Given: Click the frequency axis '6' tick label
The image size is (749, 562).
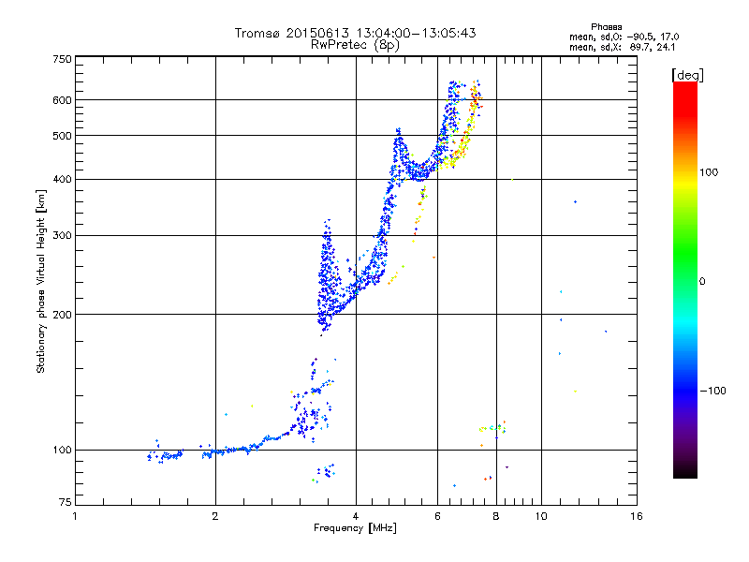Looking at the screenshot, I should point(437,516).
